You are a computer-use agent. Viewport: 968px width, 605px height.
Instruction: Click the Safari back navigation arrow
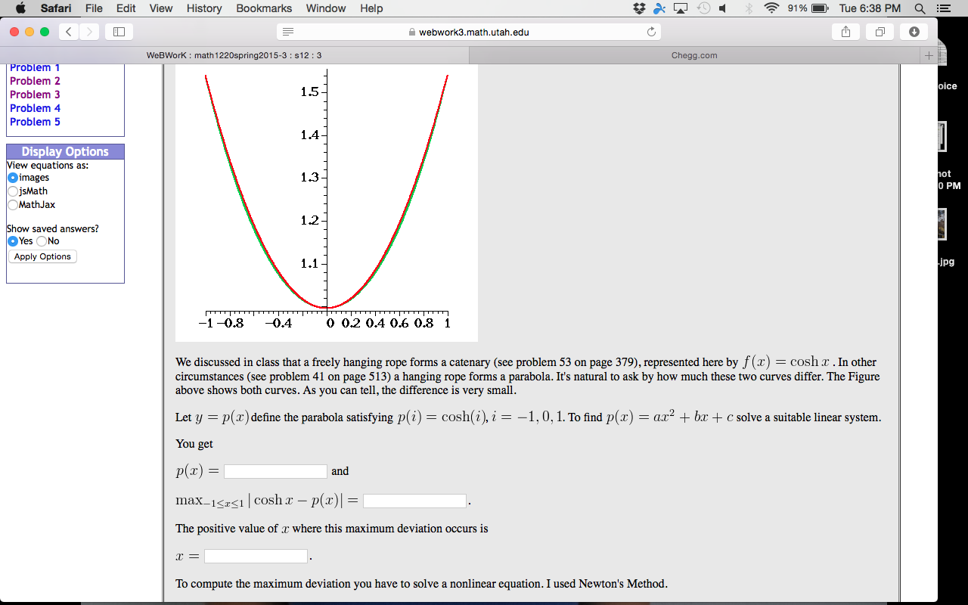click(x=69, y=32)
